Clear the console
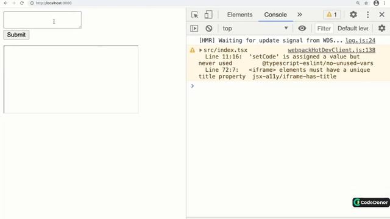Screen dimensions: 390x219 [209, 29]
